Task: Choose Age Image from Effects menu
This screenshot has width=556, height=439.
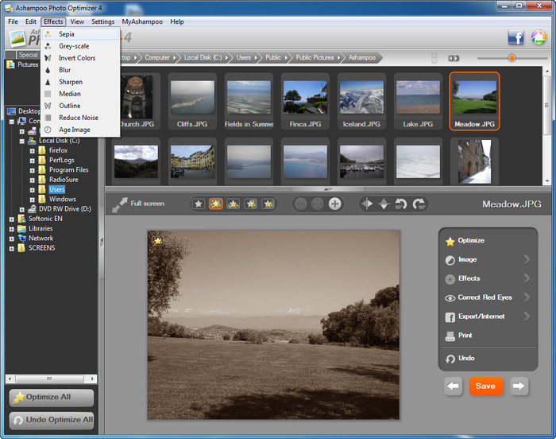Action: click(x=80, y=130)
